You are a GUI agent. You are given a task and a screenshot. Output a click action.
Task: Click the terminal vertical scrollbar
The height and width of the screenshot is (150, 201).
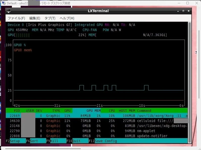[x=190, y=82]
